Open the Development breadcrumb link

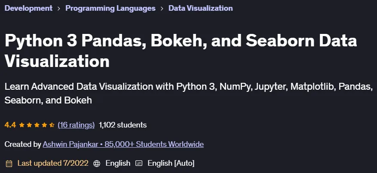(x=28, y=8)
